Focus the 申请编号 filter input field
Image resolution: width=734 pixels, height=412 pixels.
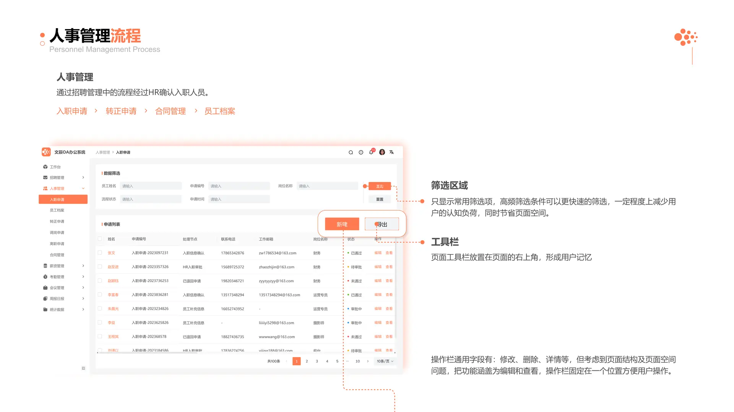(239, 186)
